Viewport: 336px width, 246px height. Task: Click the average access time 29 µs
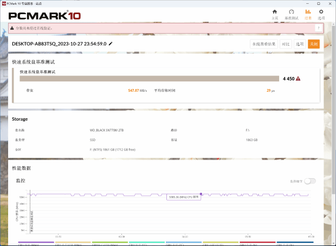tap(270, 91)
